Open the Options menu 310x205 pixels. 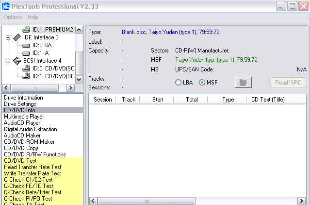pos(13,17)
